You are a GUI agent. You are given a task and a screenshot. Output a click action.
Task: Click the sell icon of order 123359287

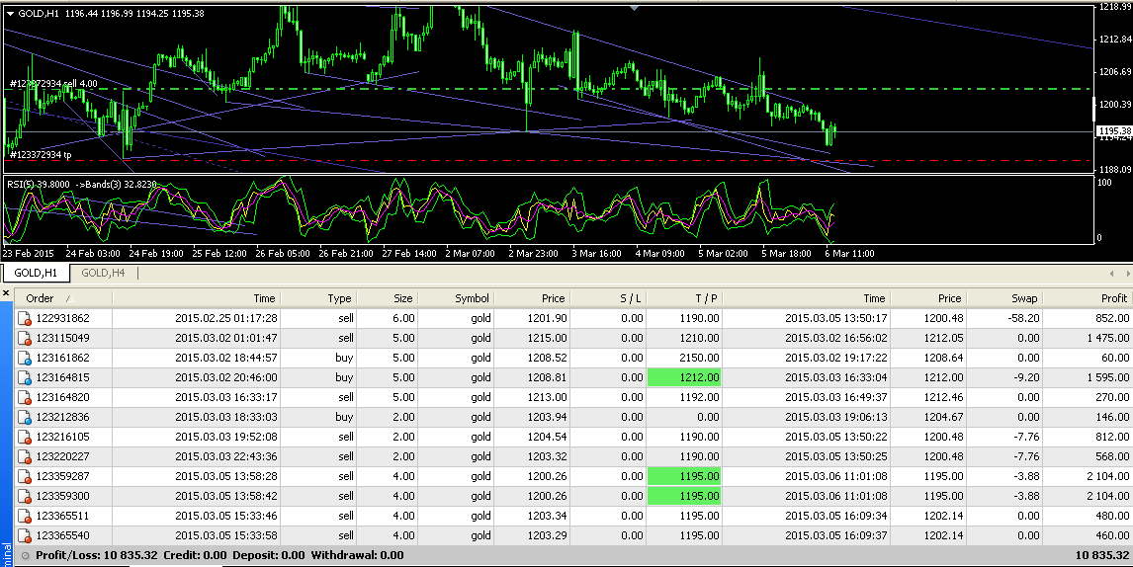25,477
